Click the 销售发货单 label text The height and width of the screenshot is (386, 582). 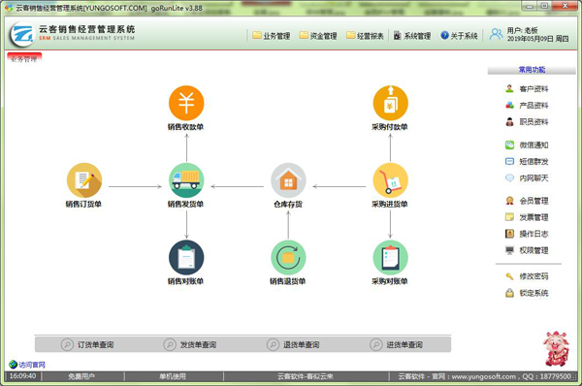point(185,204)
